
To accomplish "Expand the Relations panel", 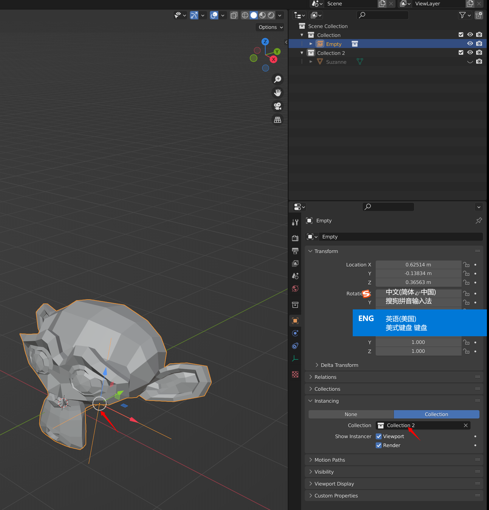I will (394, 377).
